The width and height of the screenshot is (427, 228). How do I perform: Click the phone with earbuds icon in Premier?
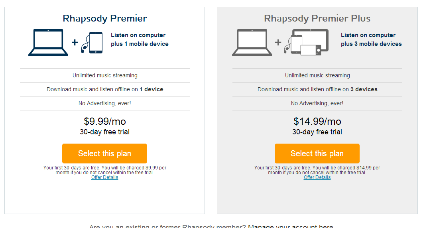tap(92, 43)
